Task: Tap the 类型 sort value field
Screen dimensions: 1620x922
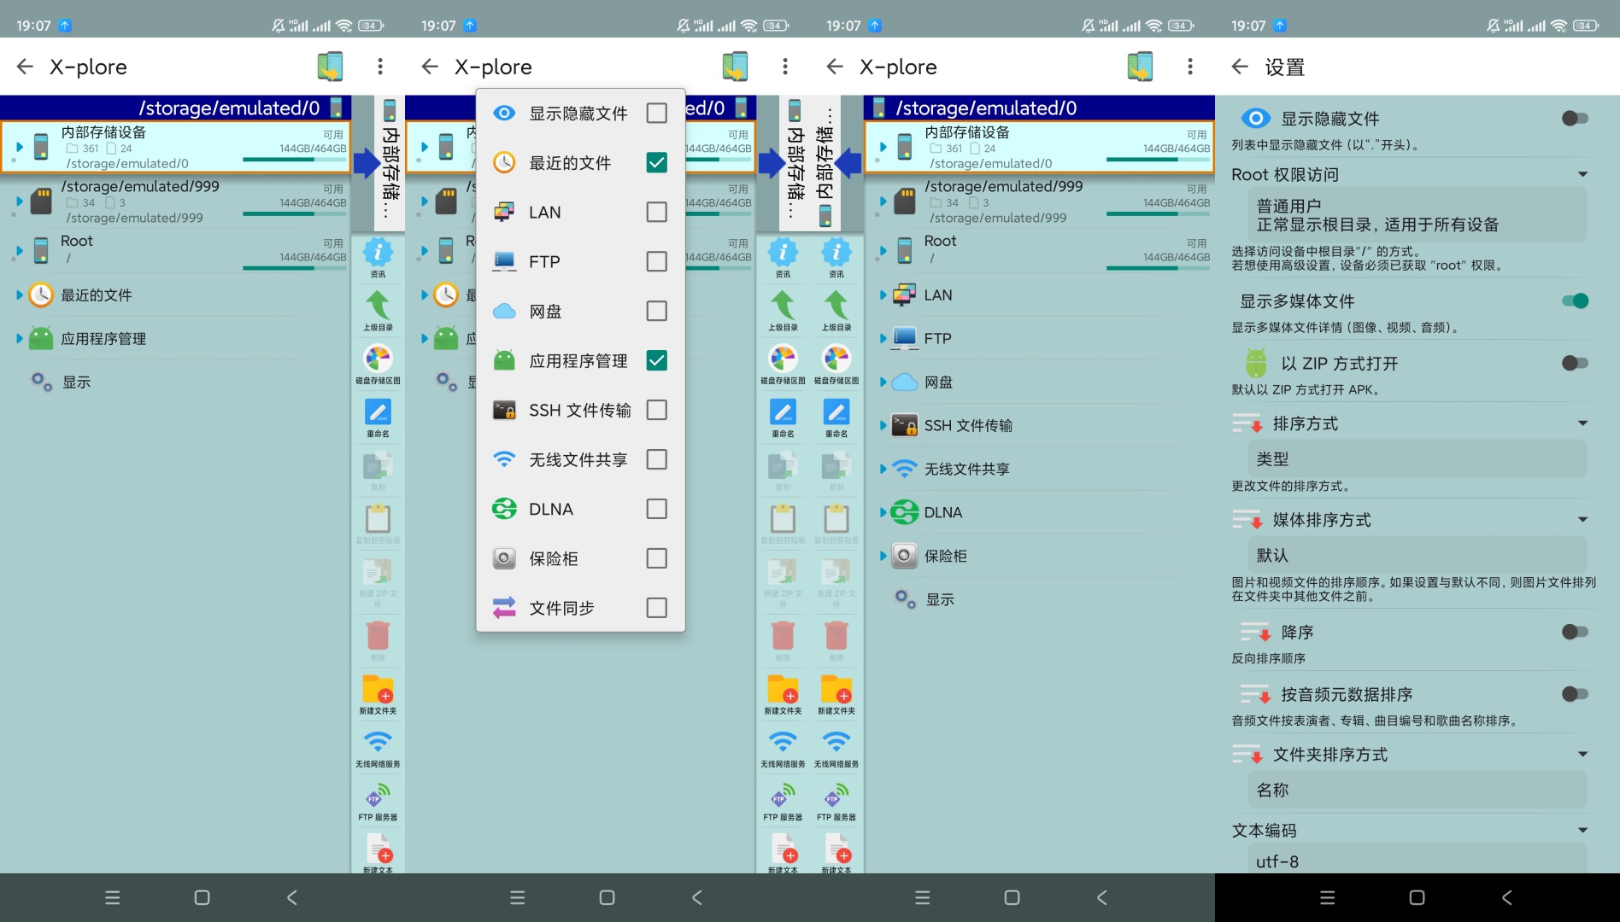Action: (x=1416, y=459)
